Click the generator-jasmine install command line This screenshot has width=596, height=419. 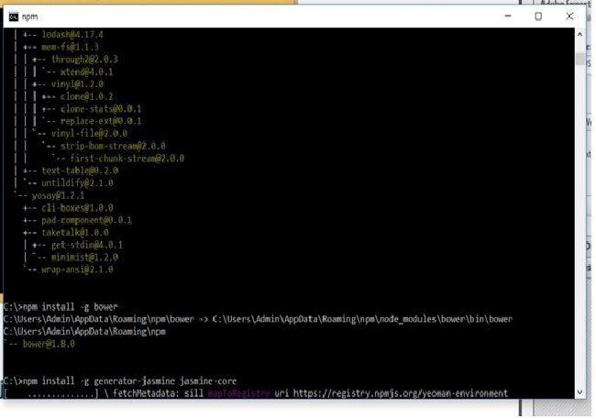click(x=120, y=381)
